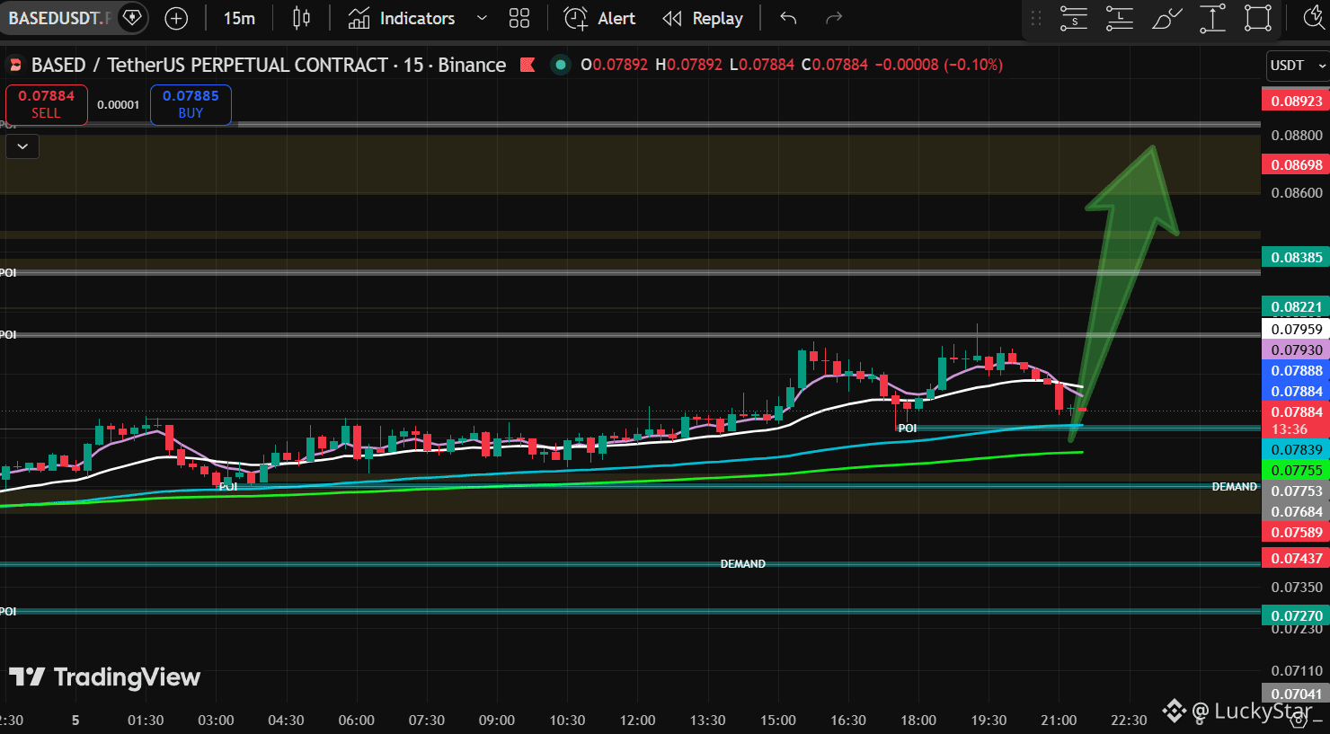
Task: Select the brush drawing tool
Action: 1166,18
